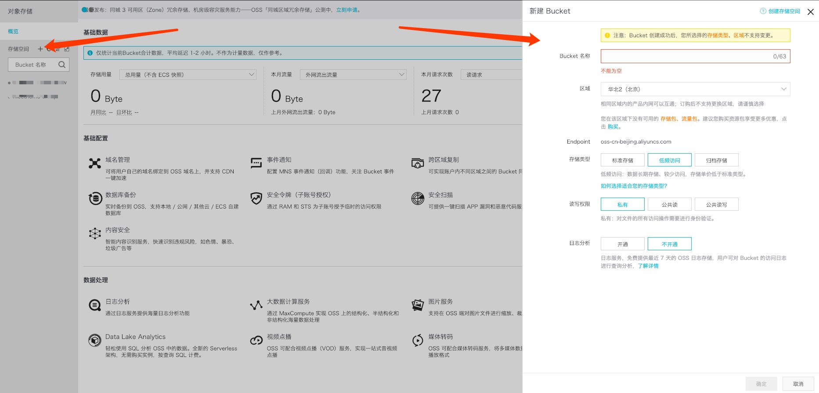Image resolution: width=819 pixels, height=393 pixels.
Task: Open the 了解详情 link under 日志分析
Action: [648, 266]
